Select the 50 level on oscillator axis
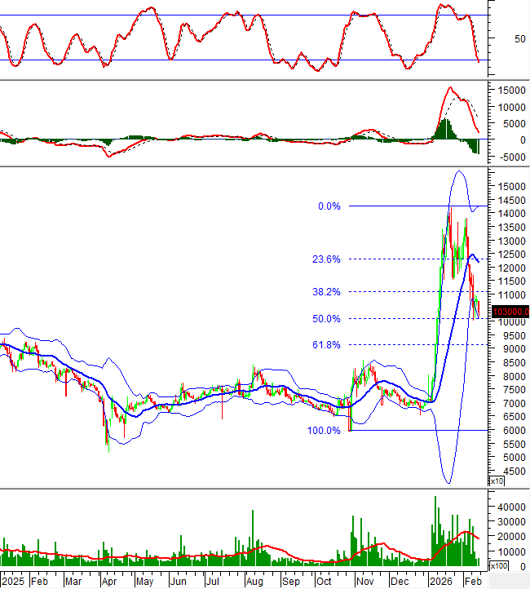Image resolution: width=530 pixels, height=589 pixels. [x=497, y=38]
